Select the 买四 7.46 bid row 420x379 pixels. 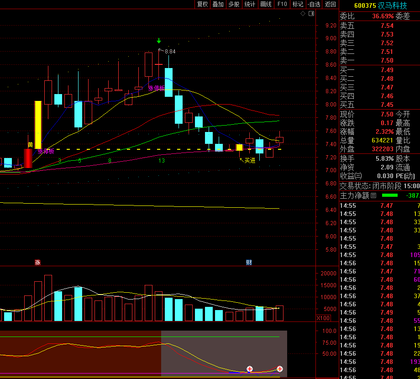(379, 96)
